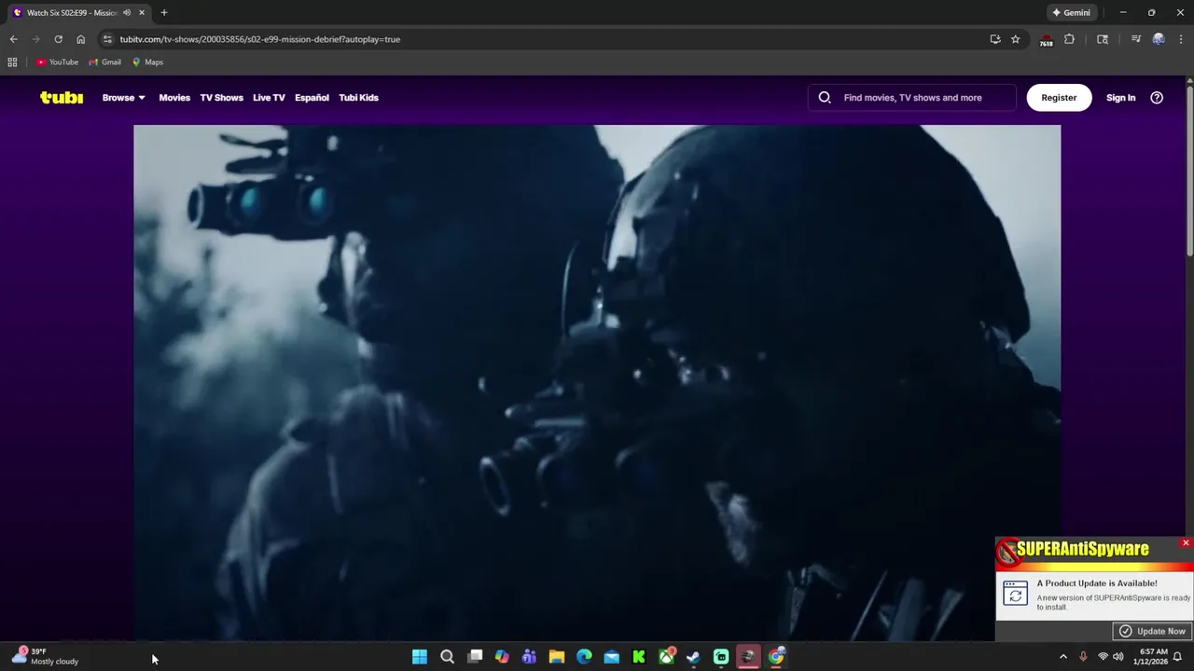Open a new browser tab
The height and width of the screenshot is (671, 1194).
164,13
